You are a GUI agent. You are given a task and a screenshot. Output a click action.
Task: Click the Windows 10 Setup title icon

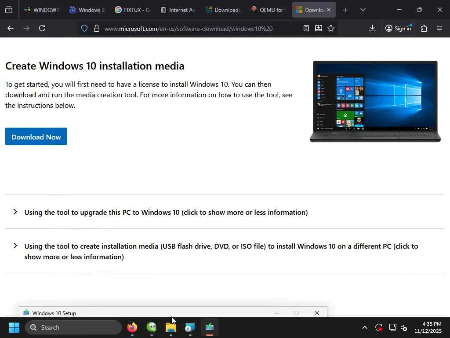click(26, 312)
